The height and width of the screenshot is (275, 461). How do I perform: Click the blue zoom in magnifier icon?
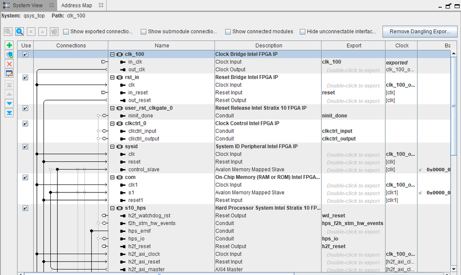(19, 31)
